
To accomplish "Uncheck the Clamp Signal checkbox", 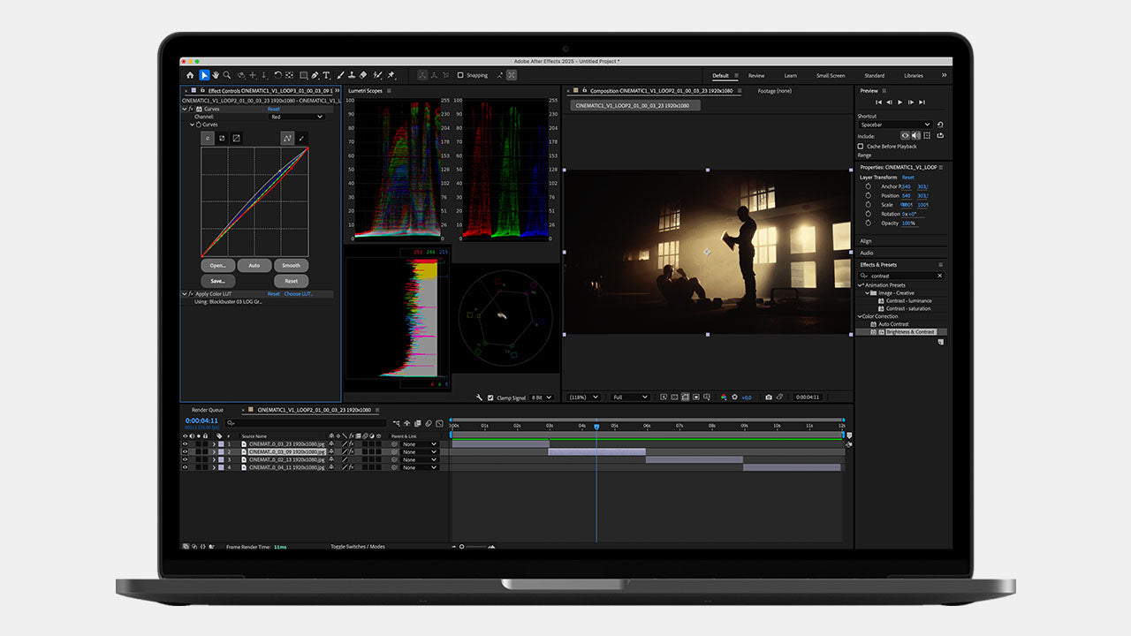I will 491,398.
